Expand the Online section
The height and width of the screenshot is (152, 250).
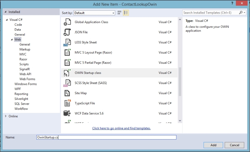tap(6, 116)
